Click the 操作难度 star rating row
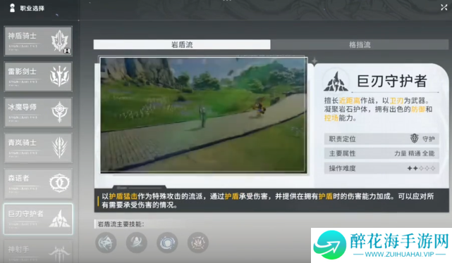This screenshot has height=263, width=452. point(381,168)
